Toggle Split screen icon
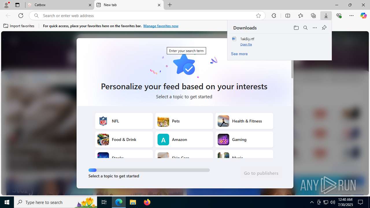370x208 pixels. point(288,16)
